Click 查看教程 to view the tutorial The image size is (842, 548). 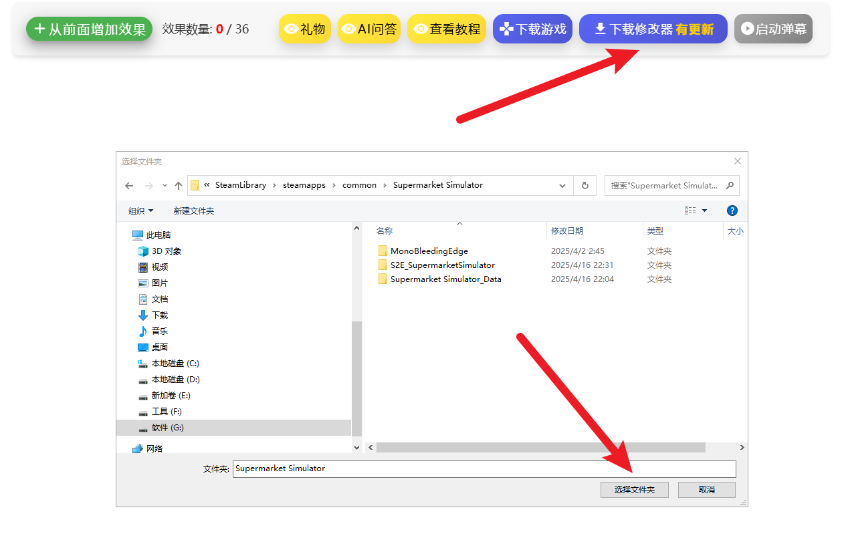click(447, 29)
